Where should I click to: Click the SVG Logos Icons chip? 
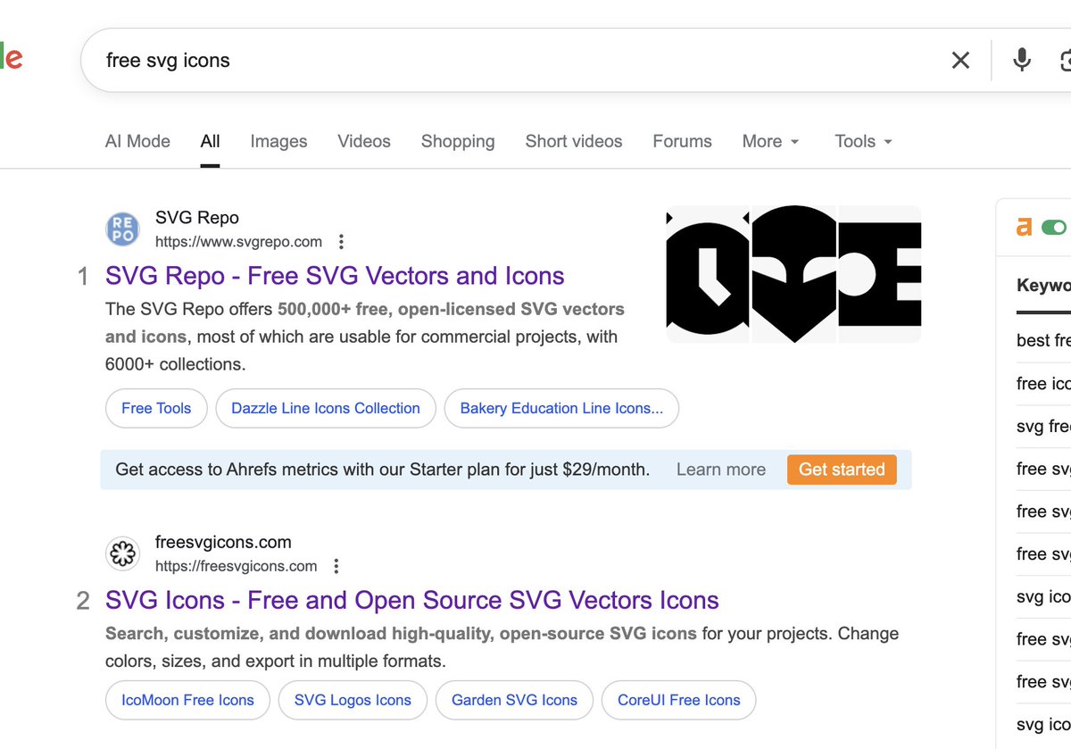tap(353, 700)
